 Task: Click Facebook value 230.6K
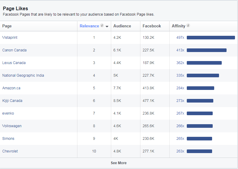click(x=149, y=139)
